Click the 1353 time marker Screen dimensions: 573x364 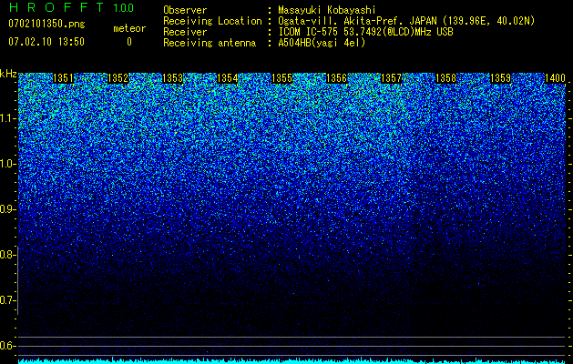click(172, 78)
